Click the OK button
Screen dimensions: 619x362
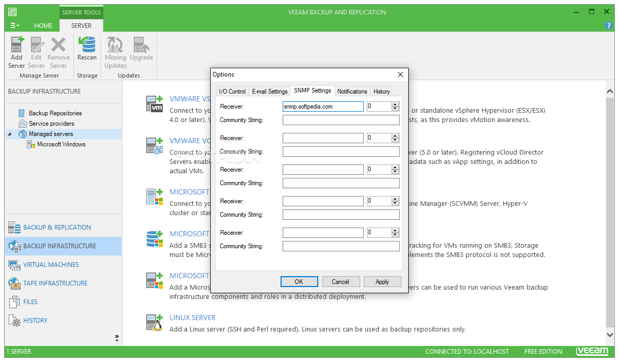(299, 281)
